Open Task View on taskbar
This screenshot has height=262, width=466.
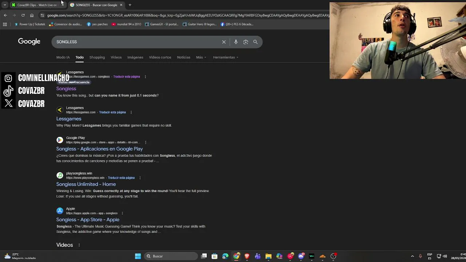tap(204, 256)
